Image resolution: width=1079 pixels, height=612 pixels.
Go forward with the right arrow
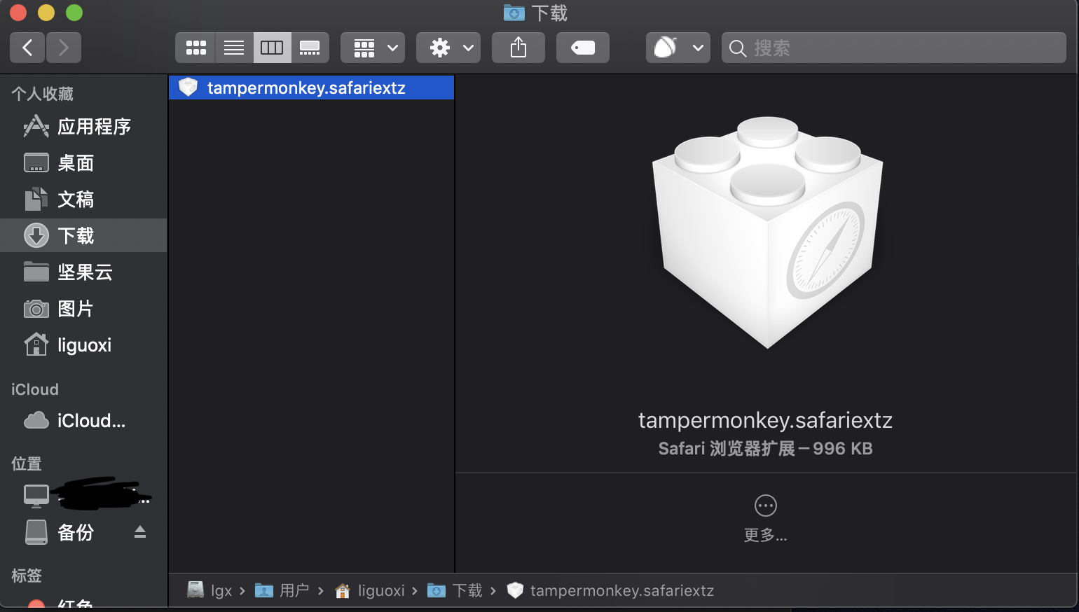64,48
